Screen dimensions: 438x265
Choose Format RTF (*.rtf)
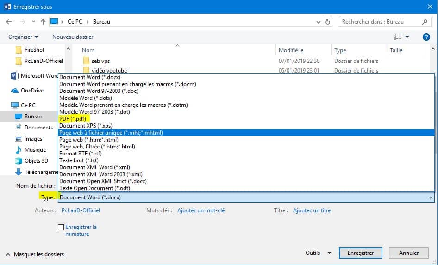(x=246, y=154)
